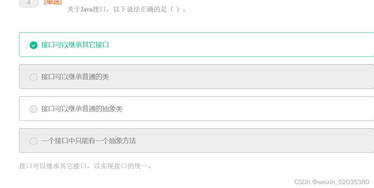Click the green highlighted answer card
Viewport: 374px width, 188px height.
tap(193, 45)
